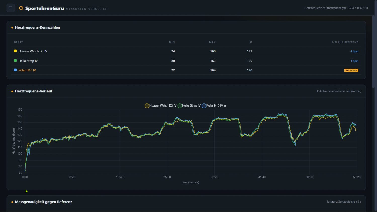The width and height of the screenshot is (377, 212).
Task: Click the Ø average column header
Action: pos(251,42)
